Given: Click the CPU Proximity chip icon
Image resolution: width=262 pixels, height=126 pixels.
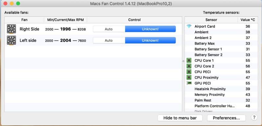Looking at the screenshot, I should 189,77.
